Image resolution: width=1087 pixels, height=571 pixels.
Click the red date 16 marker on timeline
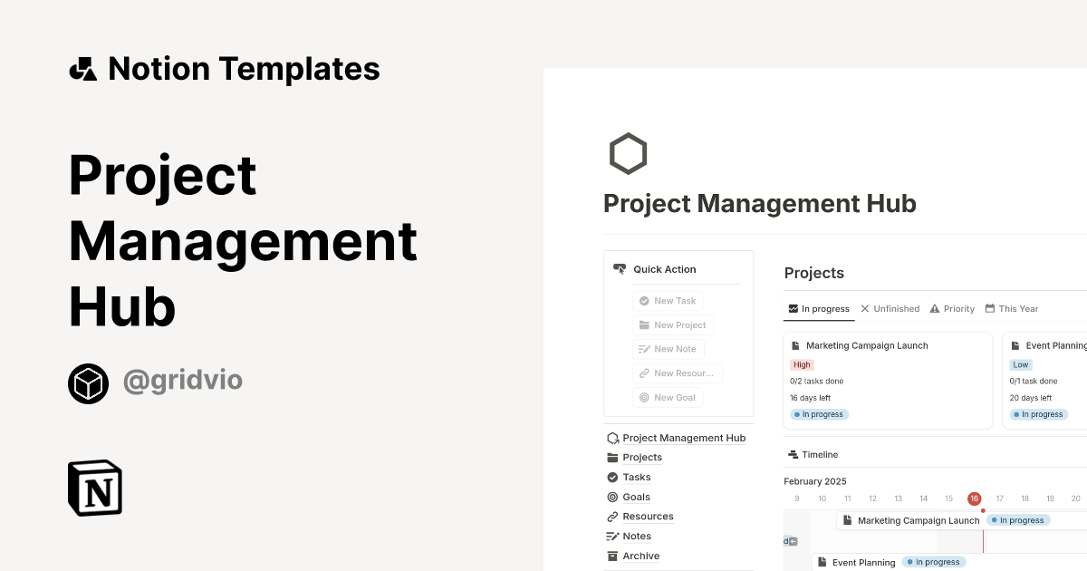coord(974,498)
